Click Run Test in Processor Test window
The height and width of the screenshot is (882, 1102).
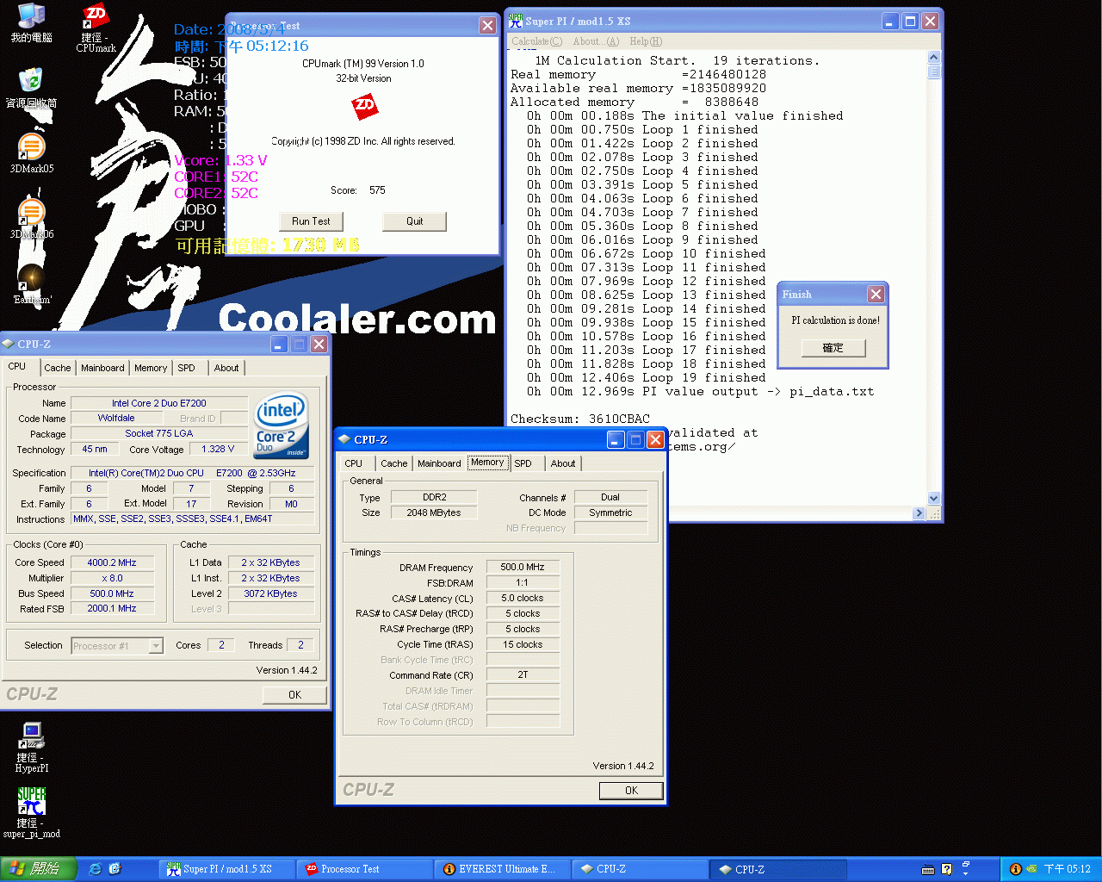pos(311,221)
